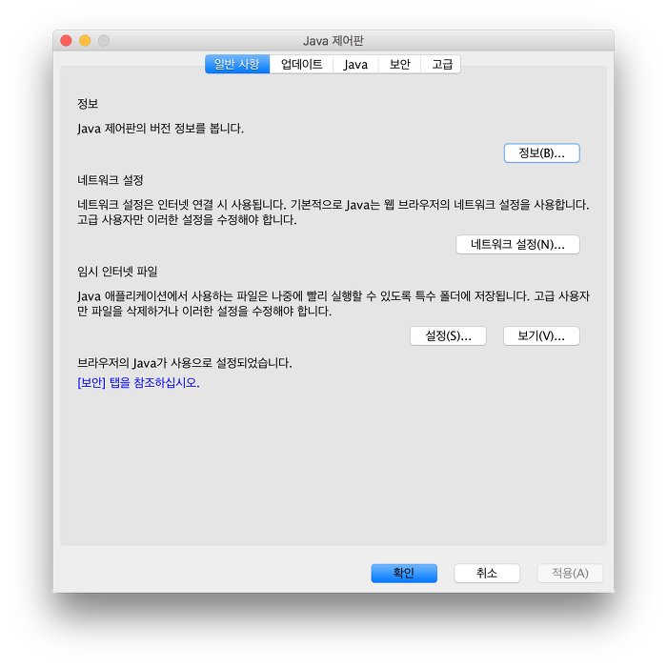The width and height of the screenshot is (667, 668).
Task: Click the Java 제어판 window title
Action: (333, 41)
